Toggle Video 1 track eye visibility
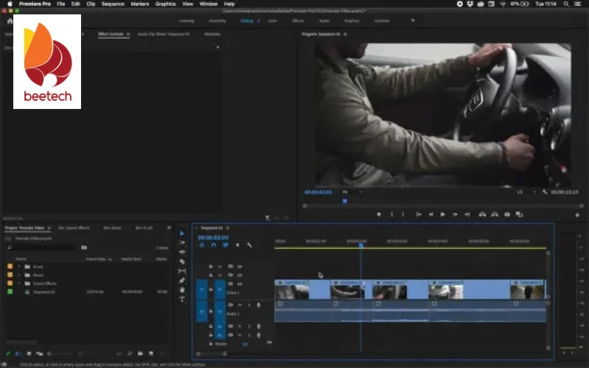Image resolution: width=589 pixels, height=368 pixels. [240, 283]
